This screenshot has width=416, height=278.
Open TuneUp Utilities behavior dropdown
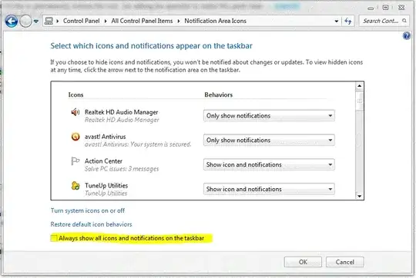pos(269,189)
